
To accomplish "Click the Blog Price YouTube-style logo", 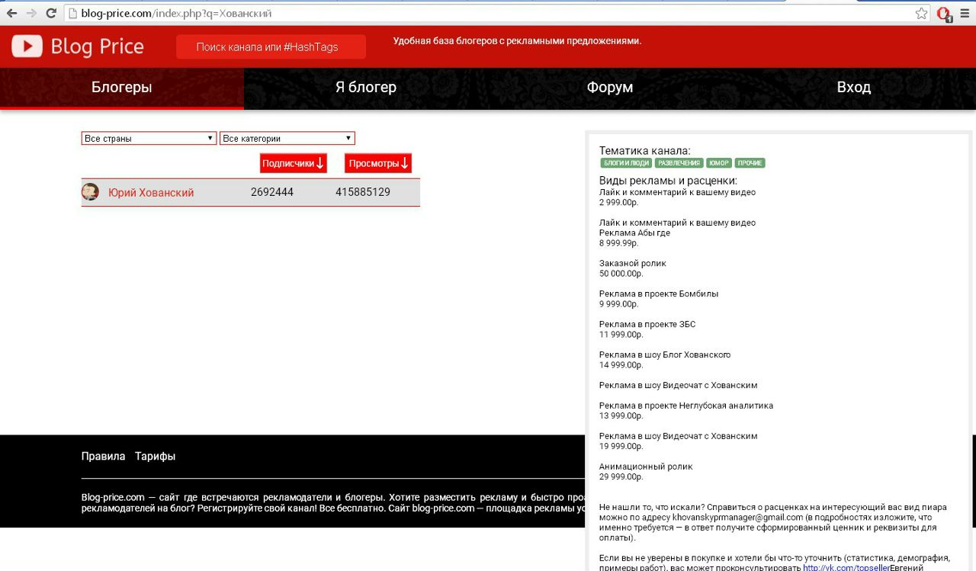I will pos(27,47).
